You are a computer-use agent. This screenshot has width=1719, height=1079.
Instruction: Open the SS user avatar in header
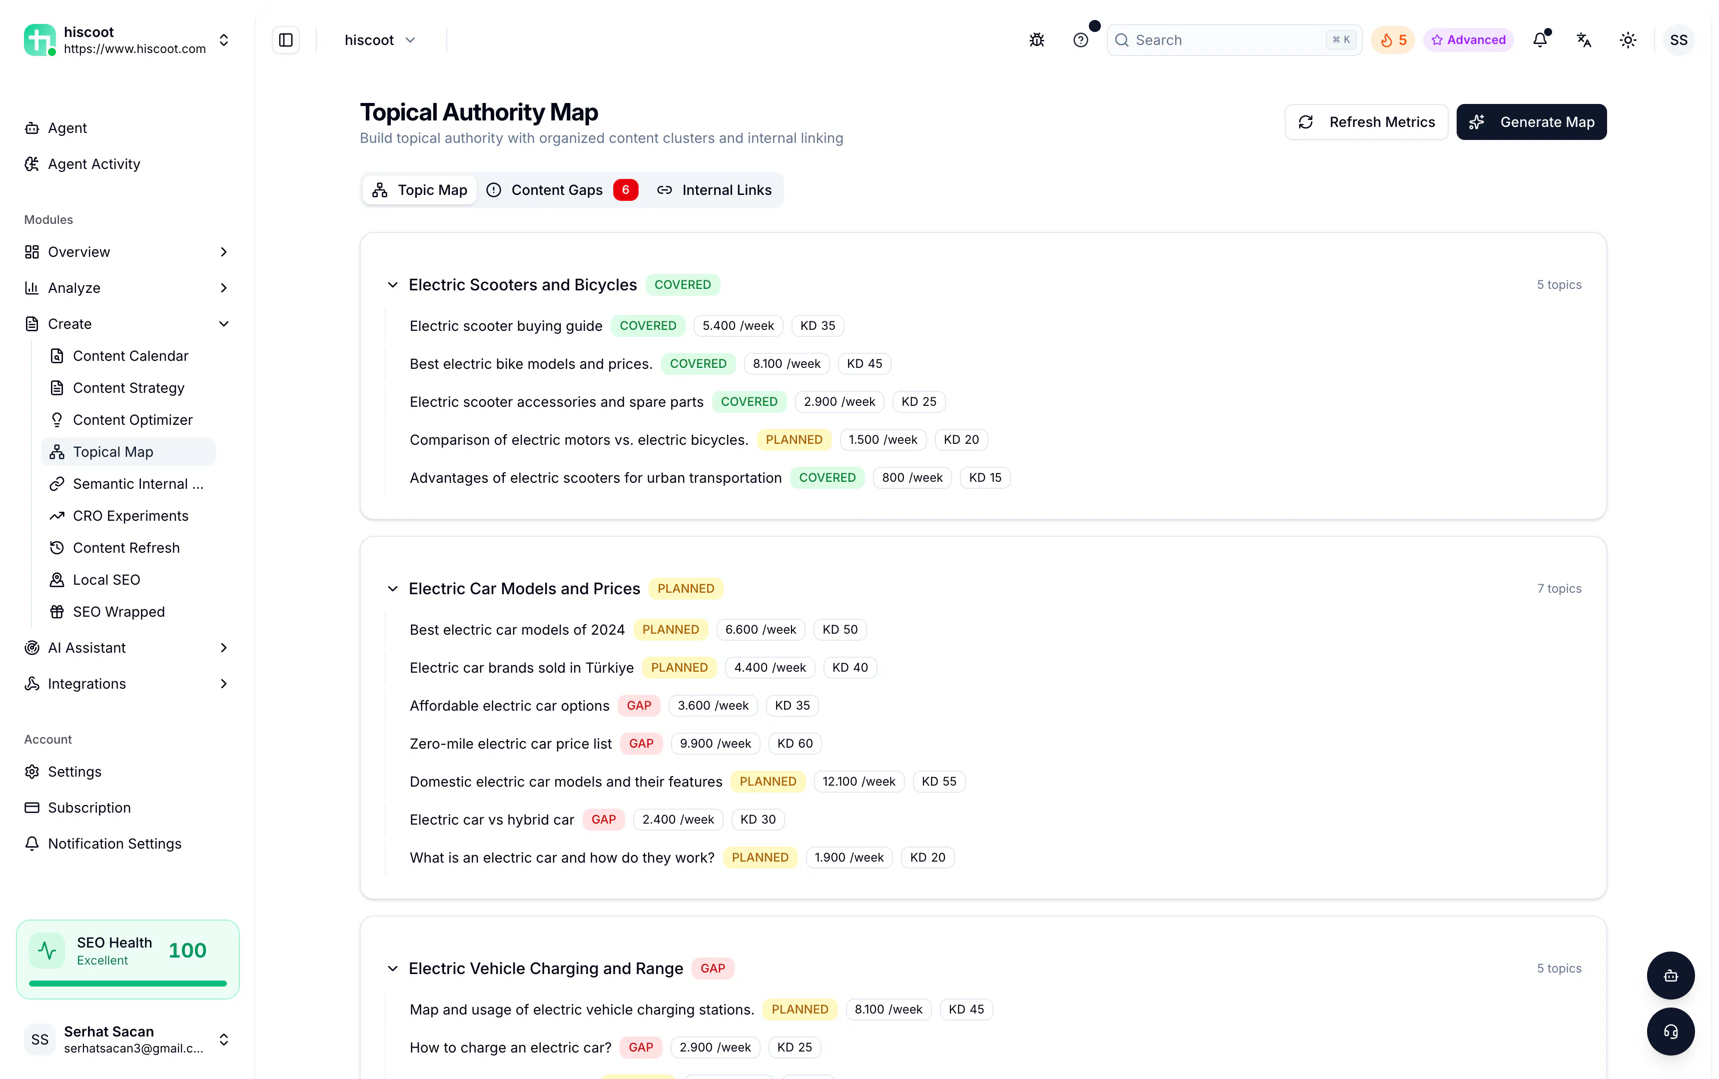(1679, 40)
